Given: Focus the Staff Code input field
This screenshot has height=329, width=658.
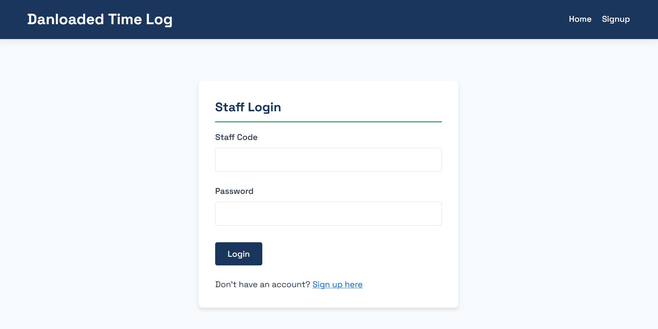Looking at the screenshot, I should [x=328, y=160].
